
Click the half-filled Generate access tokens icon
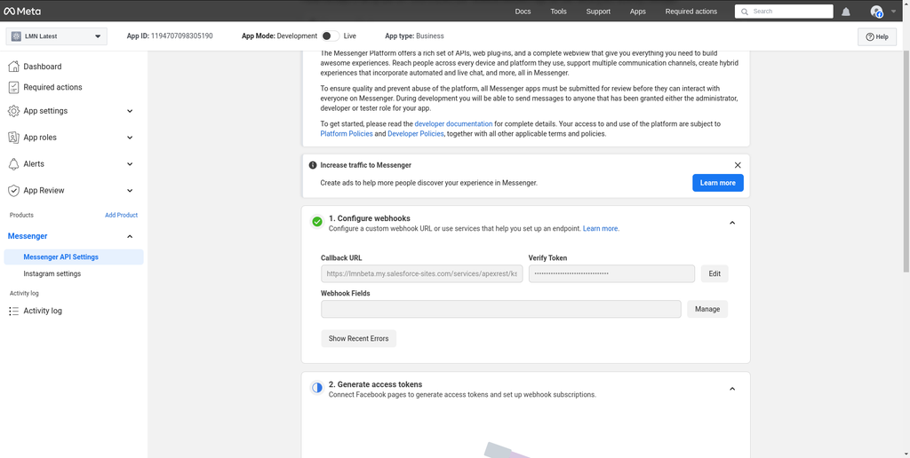point(317,388)
